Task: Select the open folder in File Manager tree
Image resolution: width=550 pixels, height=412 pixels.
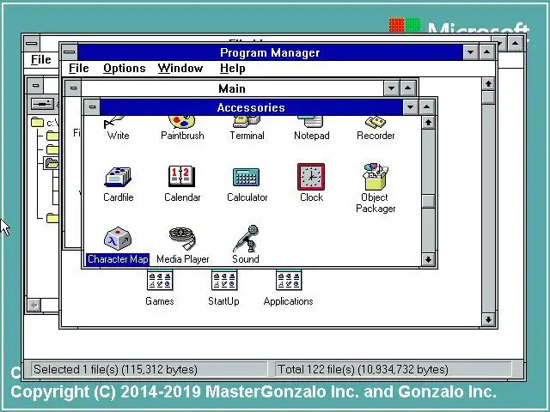Action: coord(52,163)
